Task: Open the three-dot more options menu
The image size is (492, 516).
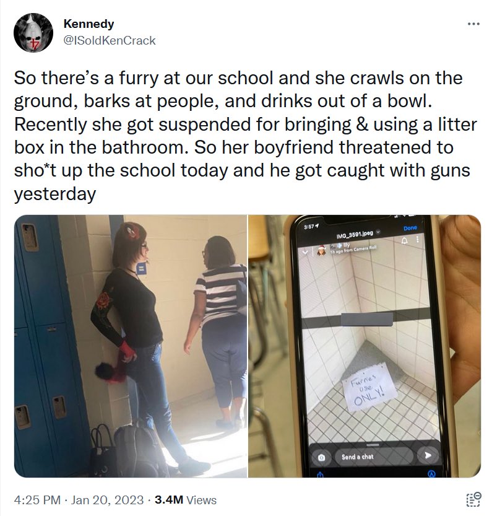Action: pos(473,24)
